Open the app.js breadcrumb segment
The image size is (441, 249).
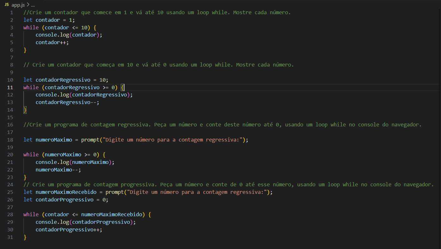click(x=18, y=5)
